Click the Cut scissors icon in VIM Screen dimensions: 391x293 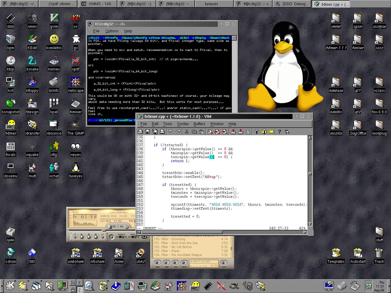click(x=187, y=132)
